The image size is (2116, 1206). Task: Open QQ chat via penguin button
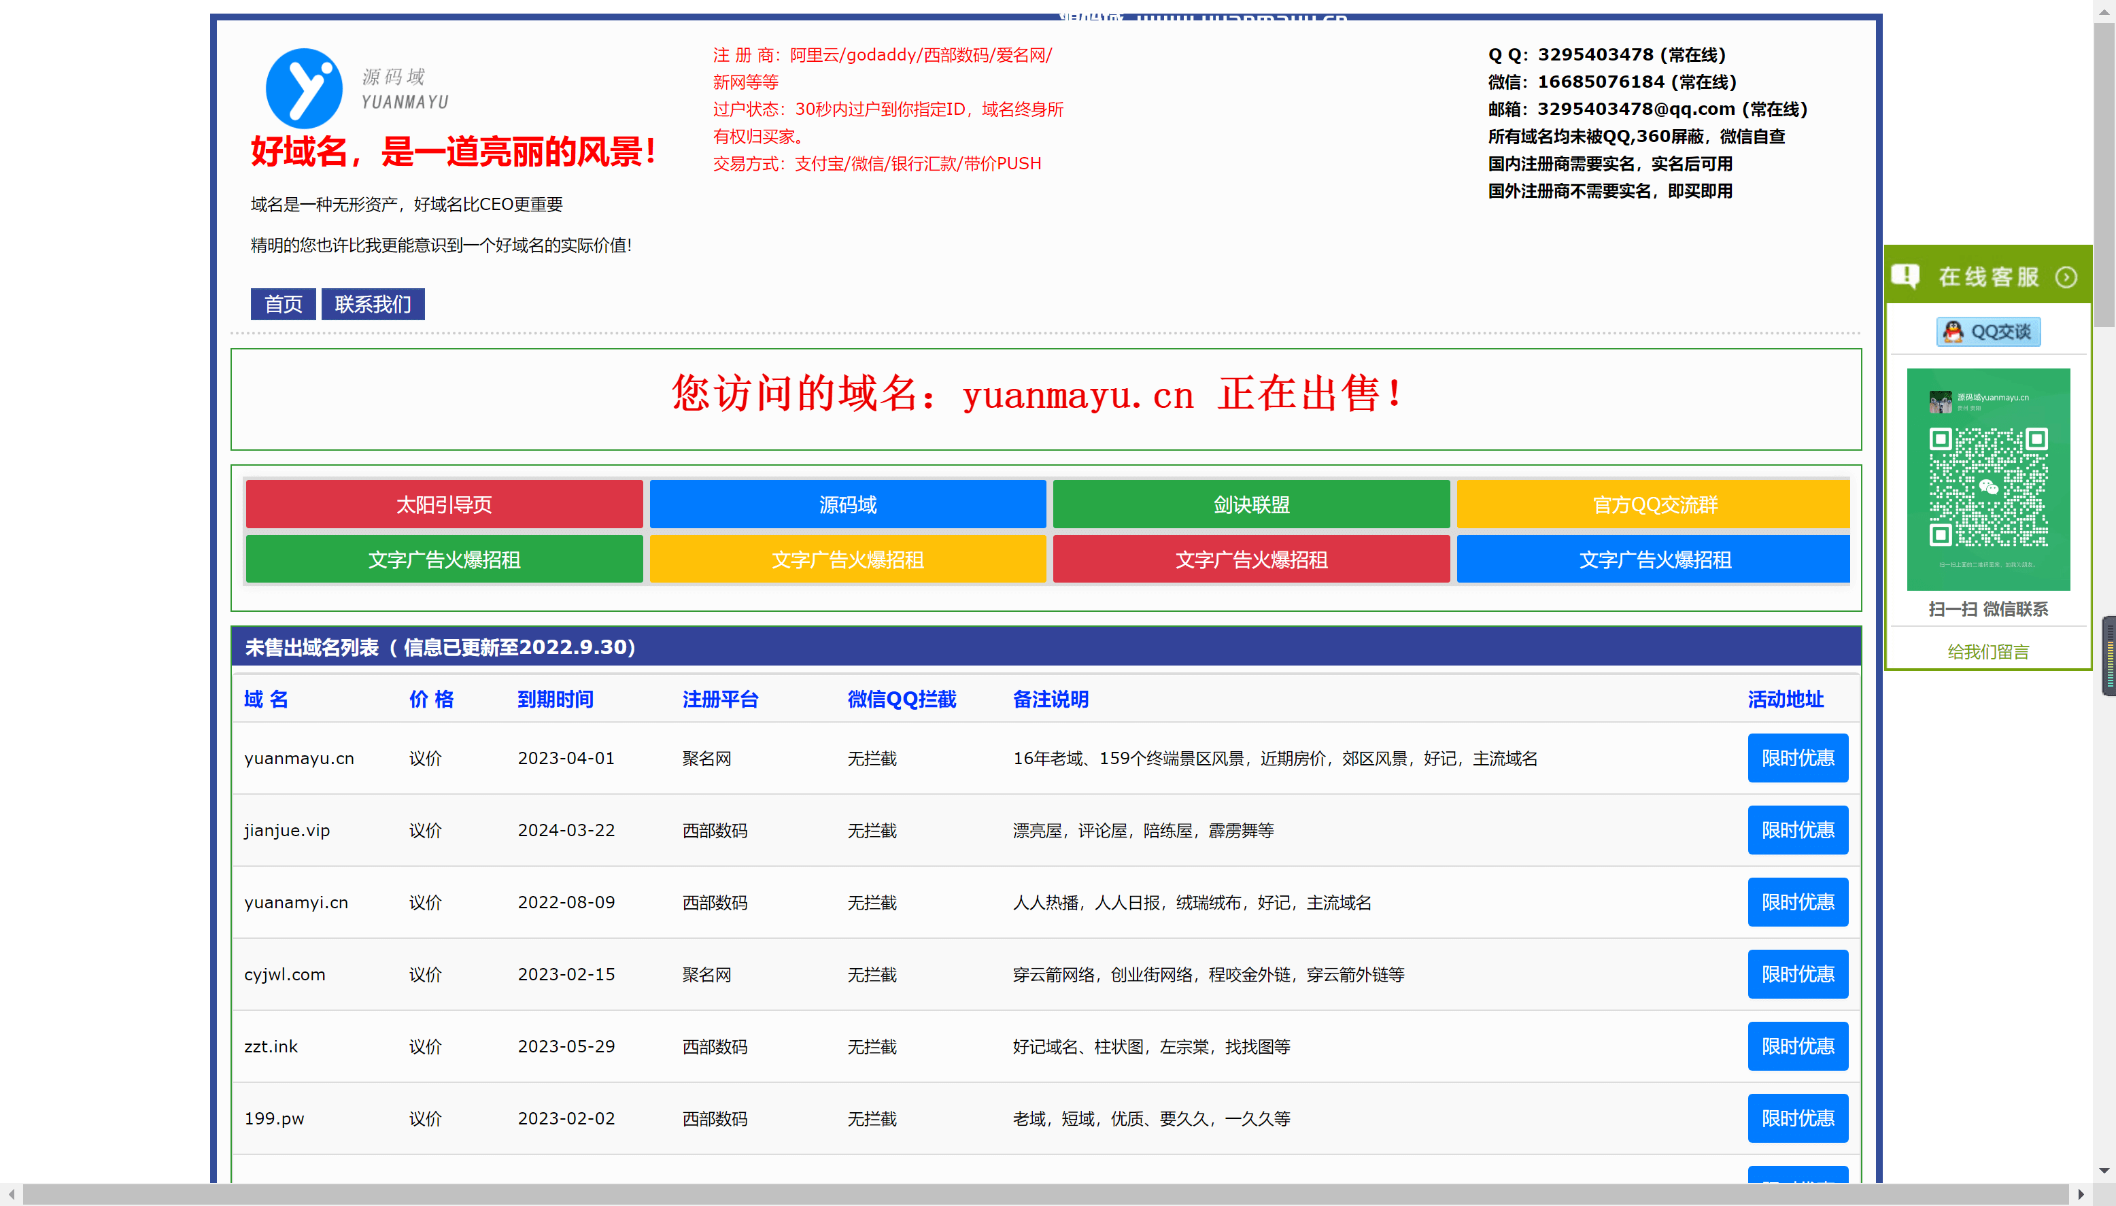[1987, 331]
